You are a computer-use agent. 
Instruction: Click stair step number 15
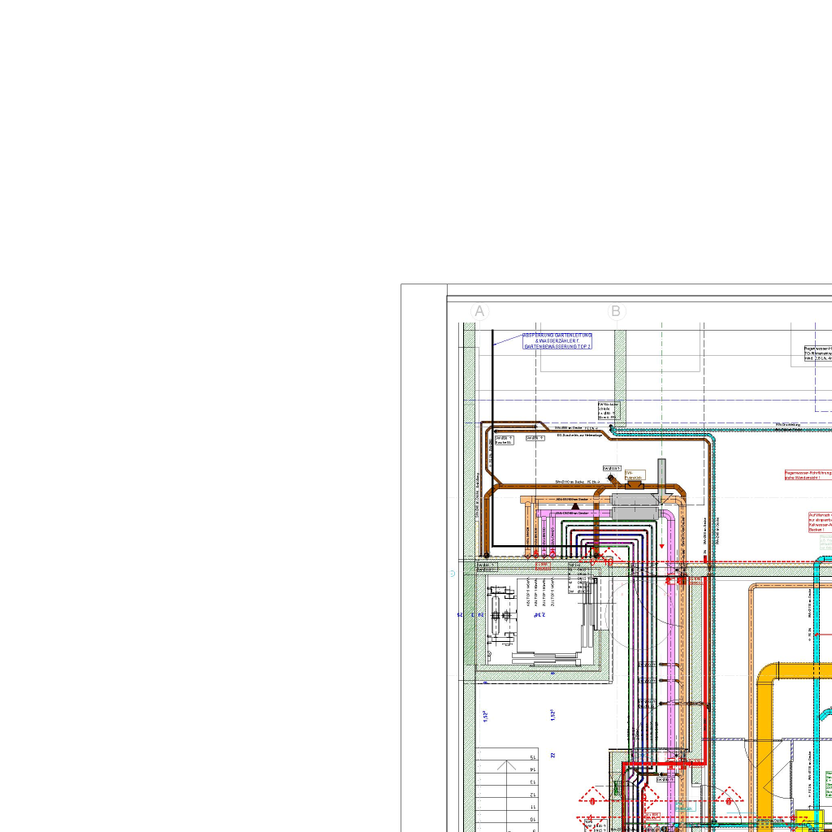(532, 757)
